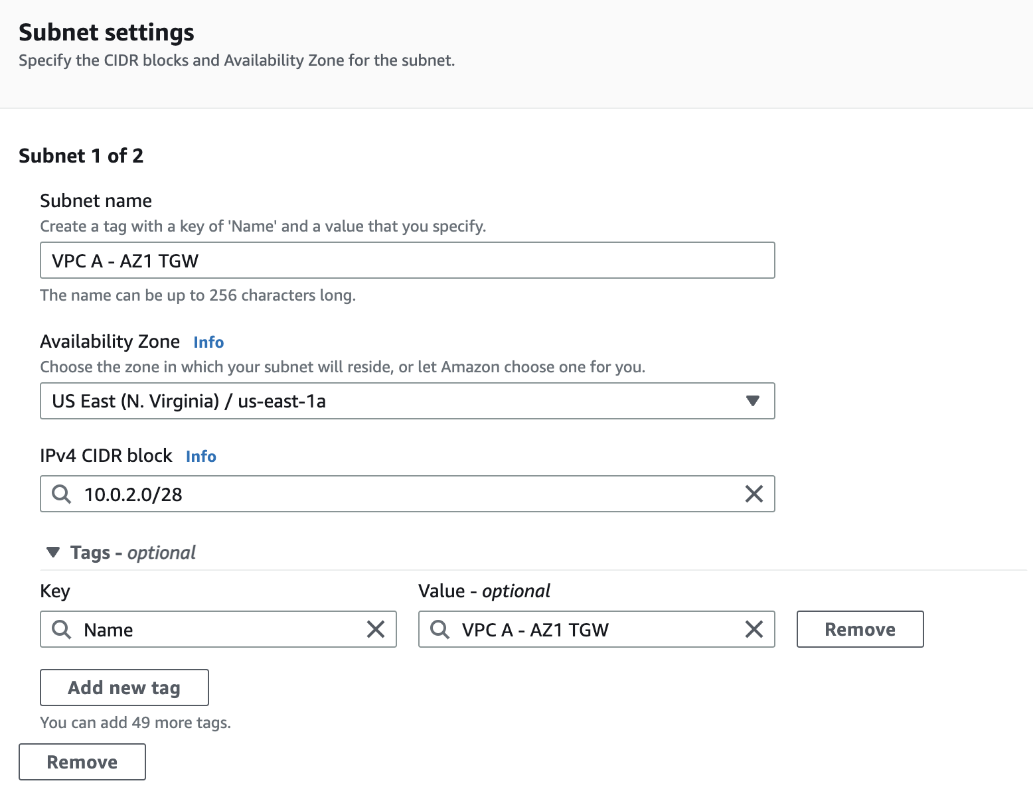Click the IPv4 CIDR block text 10.0.2.0/28
This screenshot has width=1033, height=803.
(133, 494)
